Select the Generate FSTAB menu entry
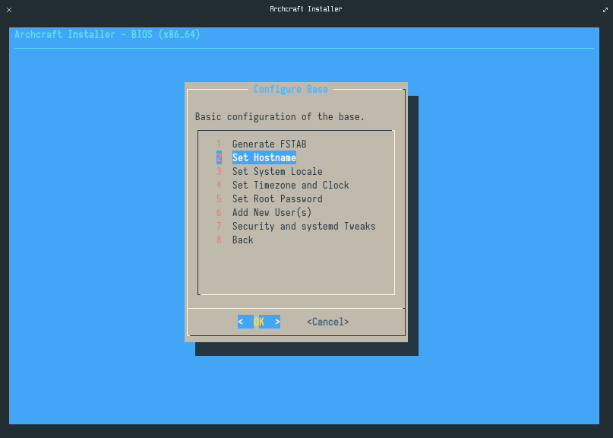The width and height of the screenshot is (613, 438). click(x=261, y=144)
